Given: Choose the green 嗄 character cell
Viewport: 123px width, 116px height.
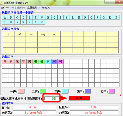Looking at the screenshot, I should pos(42,62).
